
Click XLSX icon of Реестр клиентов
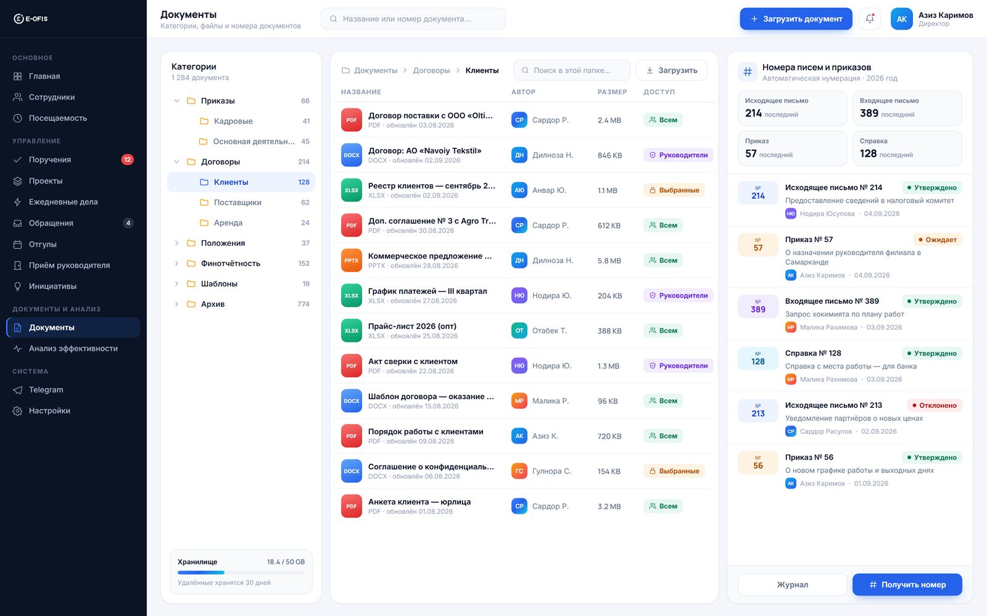[352, 190]
